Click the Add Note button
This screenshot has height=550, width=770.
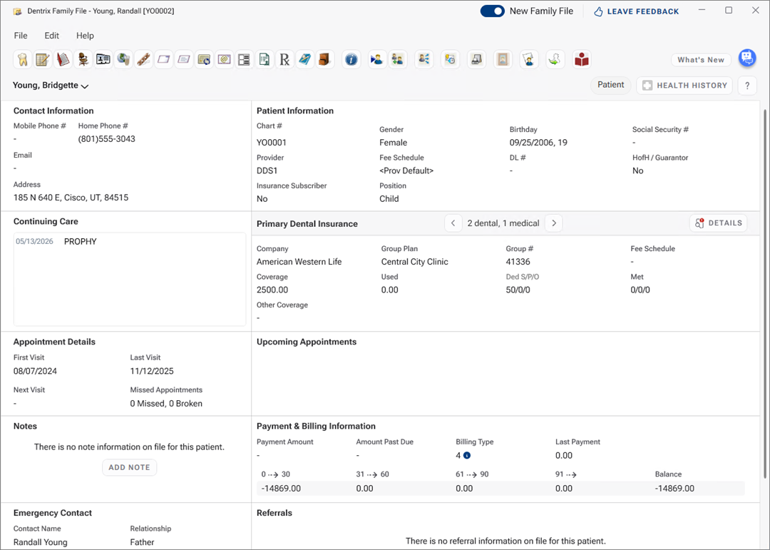click(x=129, y=467)
